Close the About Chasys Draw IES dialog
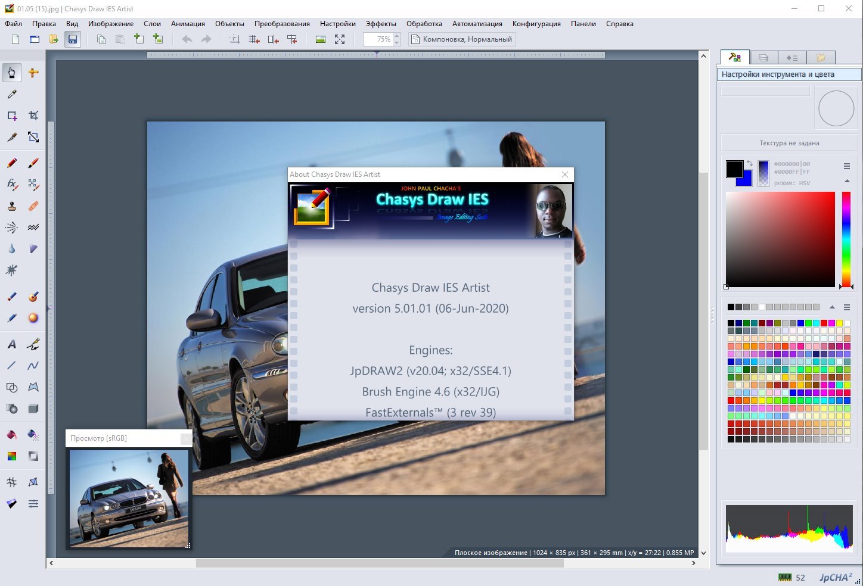This screenshot has height=586, width=863. [x=565, y=174]
